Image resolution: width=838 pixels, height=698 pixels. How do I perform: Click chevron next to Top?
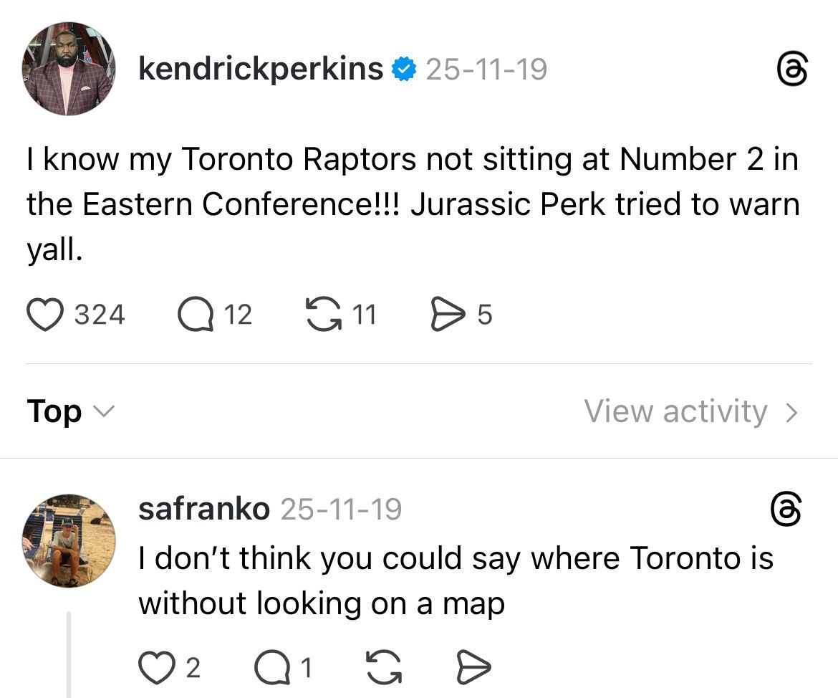[104, 412]
